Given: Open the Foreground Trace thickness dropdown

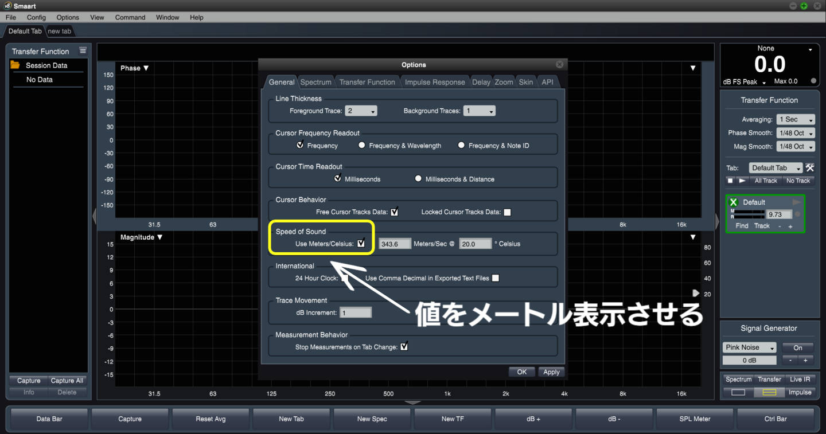Looking at the screenshot, I should coord(361,110).
